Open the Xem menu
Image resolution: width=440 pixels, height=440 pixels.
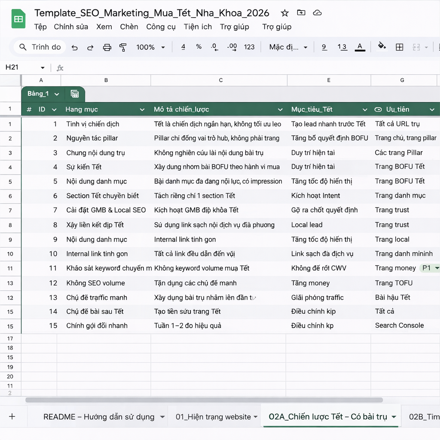[x=104, y=27]
